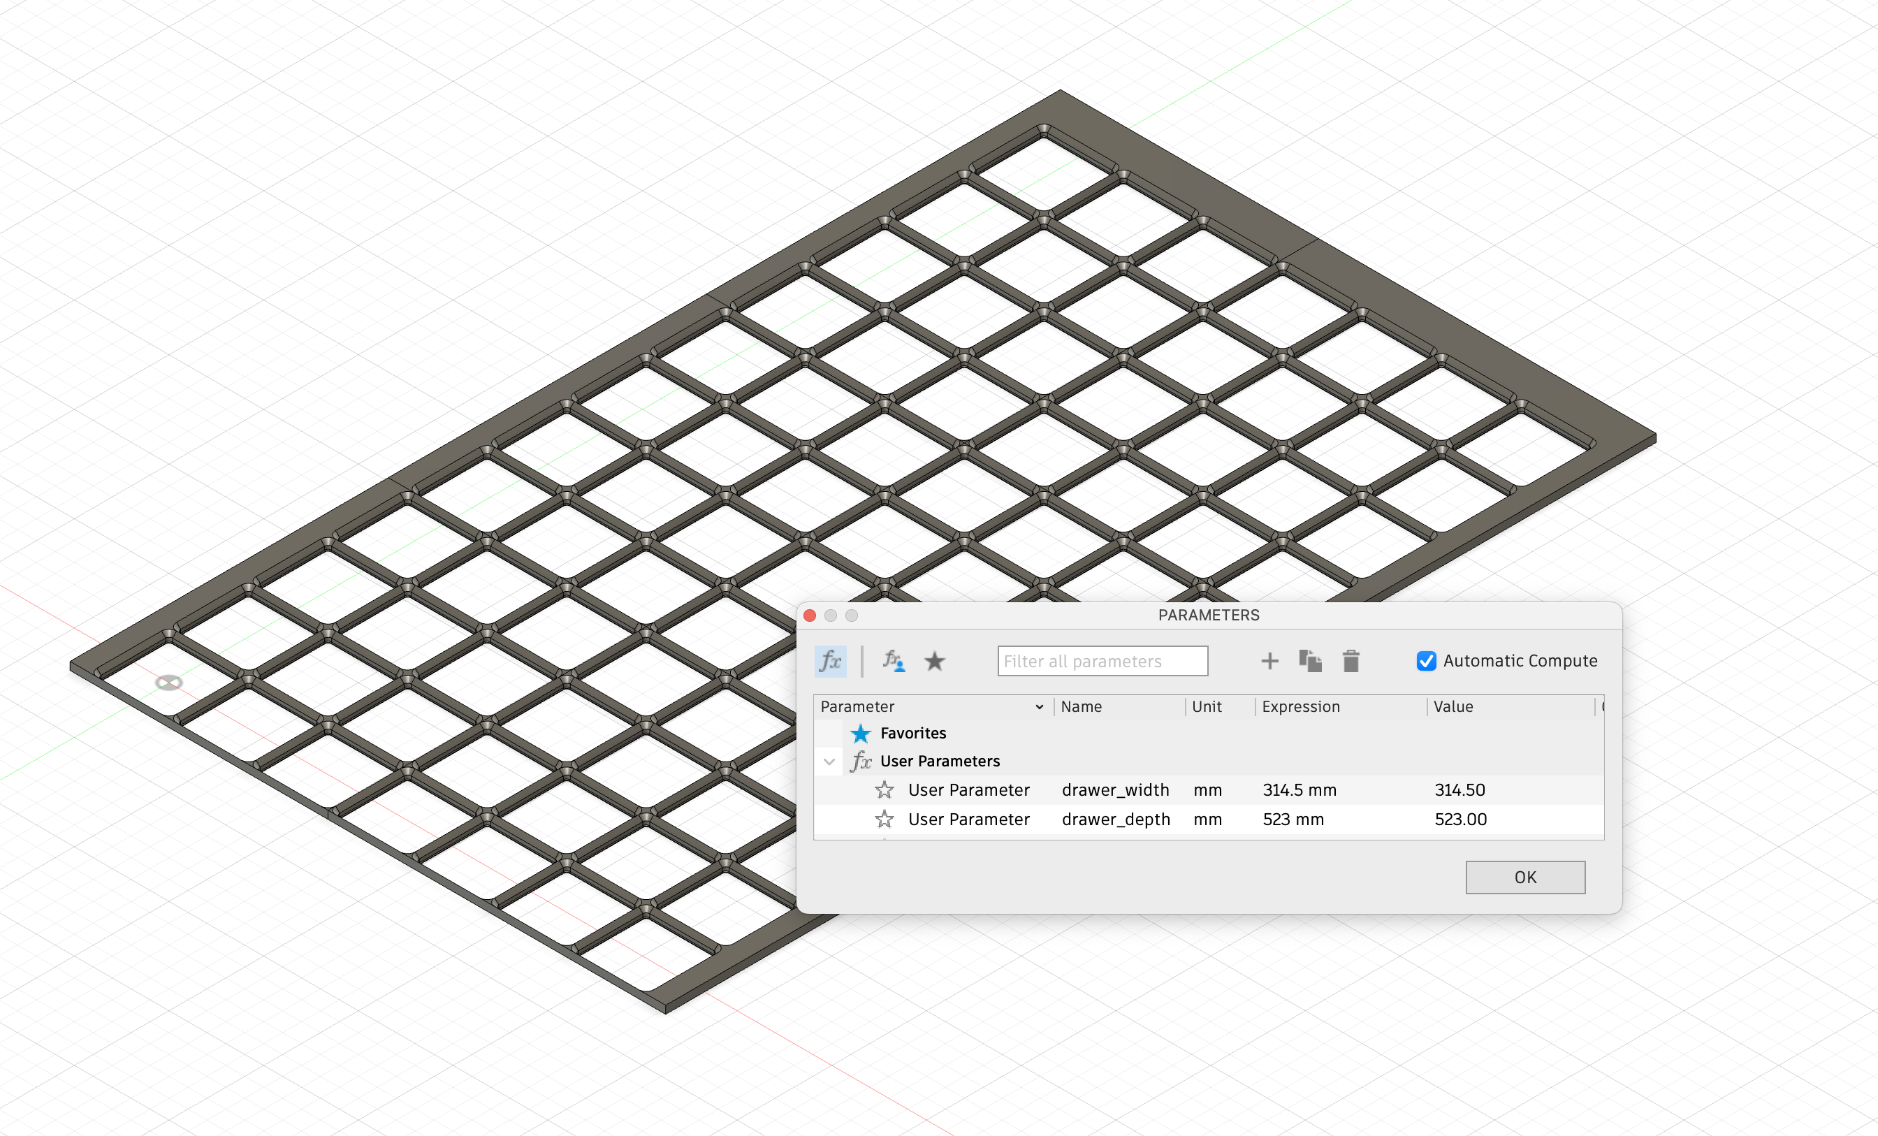Image resolution: width=1878 pixels, height=1136 pixels.
Task: Close the Parameters dialog
Action: pos(810,616)
